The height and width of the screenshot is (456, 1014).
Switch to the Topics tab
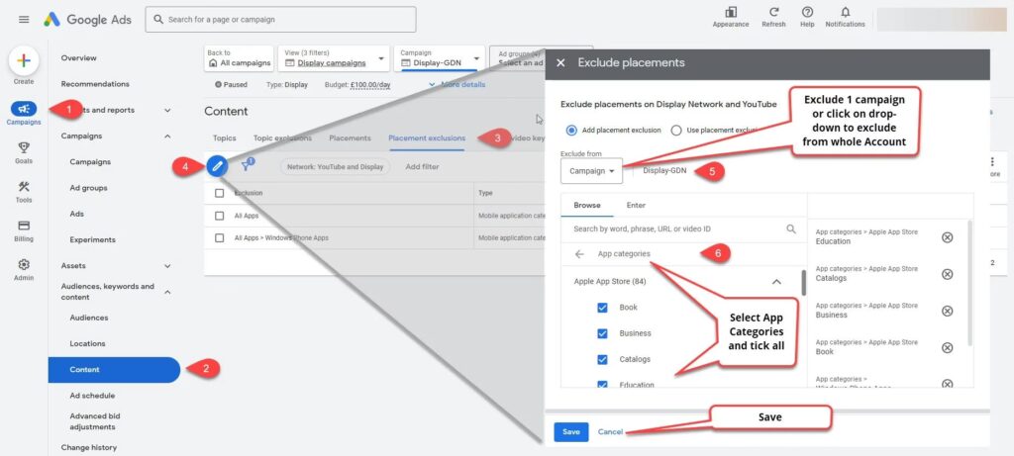(224, 138)
